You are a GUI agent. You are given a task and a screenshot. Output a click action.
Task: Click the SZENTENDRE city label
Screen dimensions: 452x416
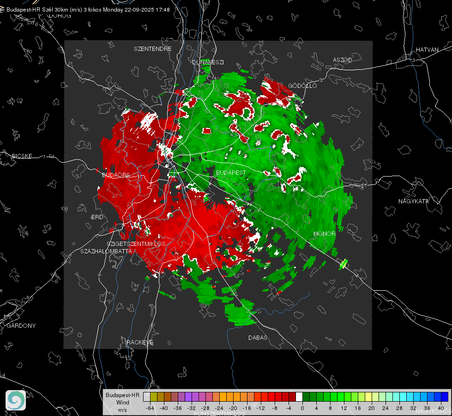point(153,49)
